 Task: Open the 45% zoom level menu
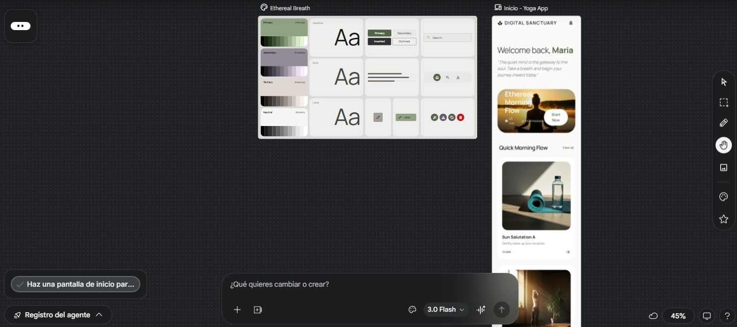tap(678, 316)
